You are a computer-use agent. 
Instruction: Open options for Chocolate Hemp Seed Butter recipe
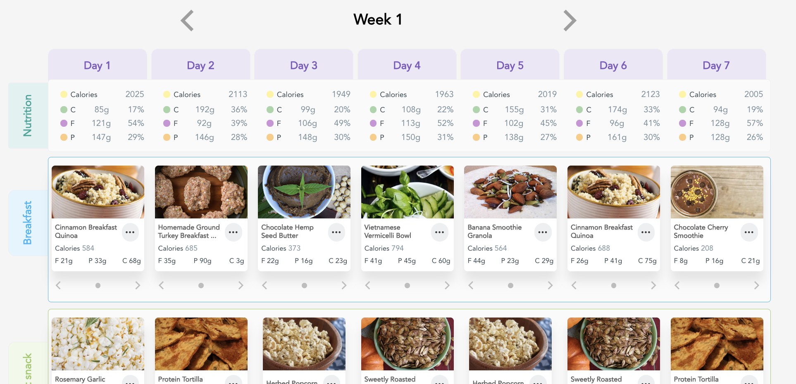[x=336, y=232]
